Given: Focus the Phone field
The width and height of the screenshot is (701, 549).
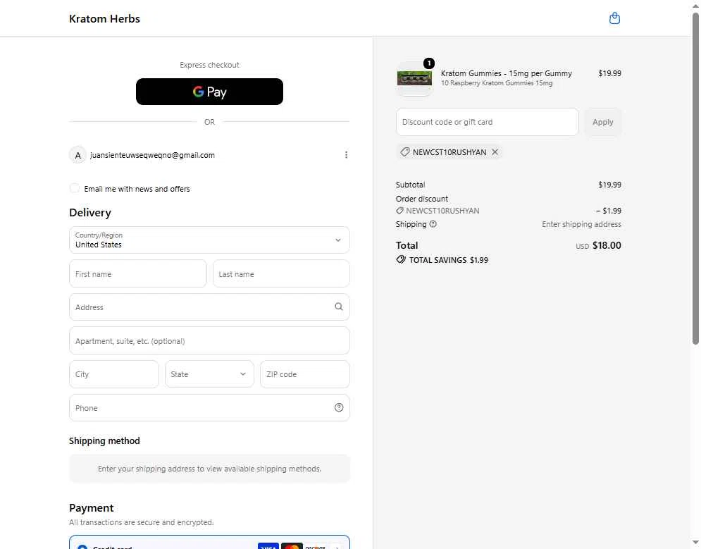Looking at the screenshot, I should pyautogui.click(x=209, y=408).
